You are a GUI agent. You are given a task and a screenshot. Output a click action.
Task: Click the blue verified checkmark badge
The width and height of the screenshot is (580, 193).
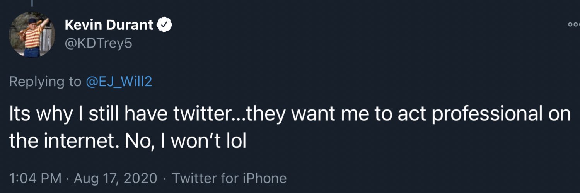click(164, 26)
